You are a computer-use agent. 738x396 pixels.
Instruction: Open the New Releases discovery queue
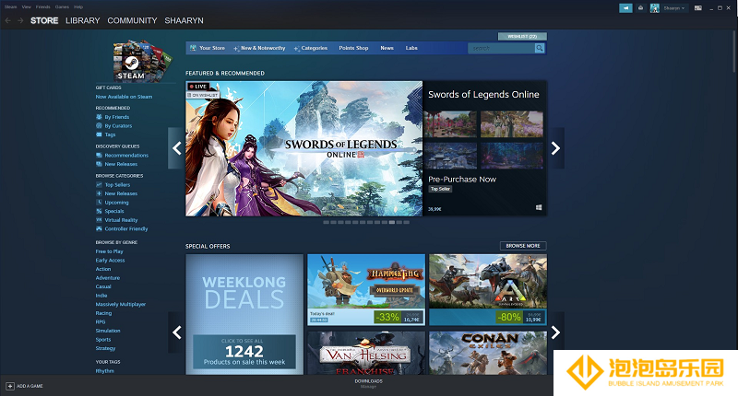tap(121, 164)
